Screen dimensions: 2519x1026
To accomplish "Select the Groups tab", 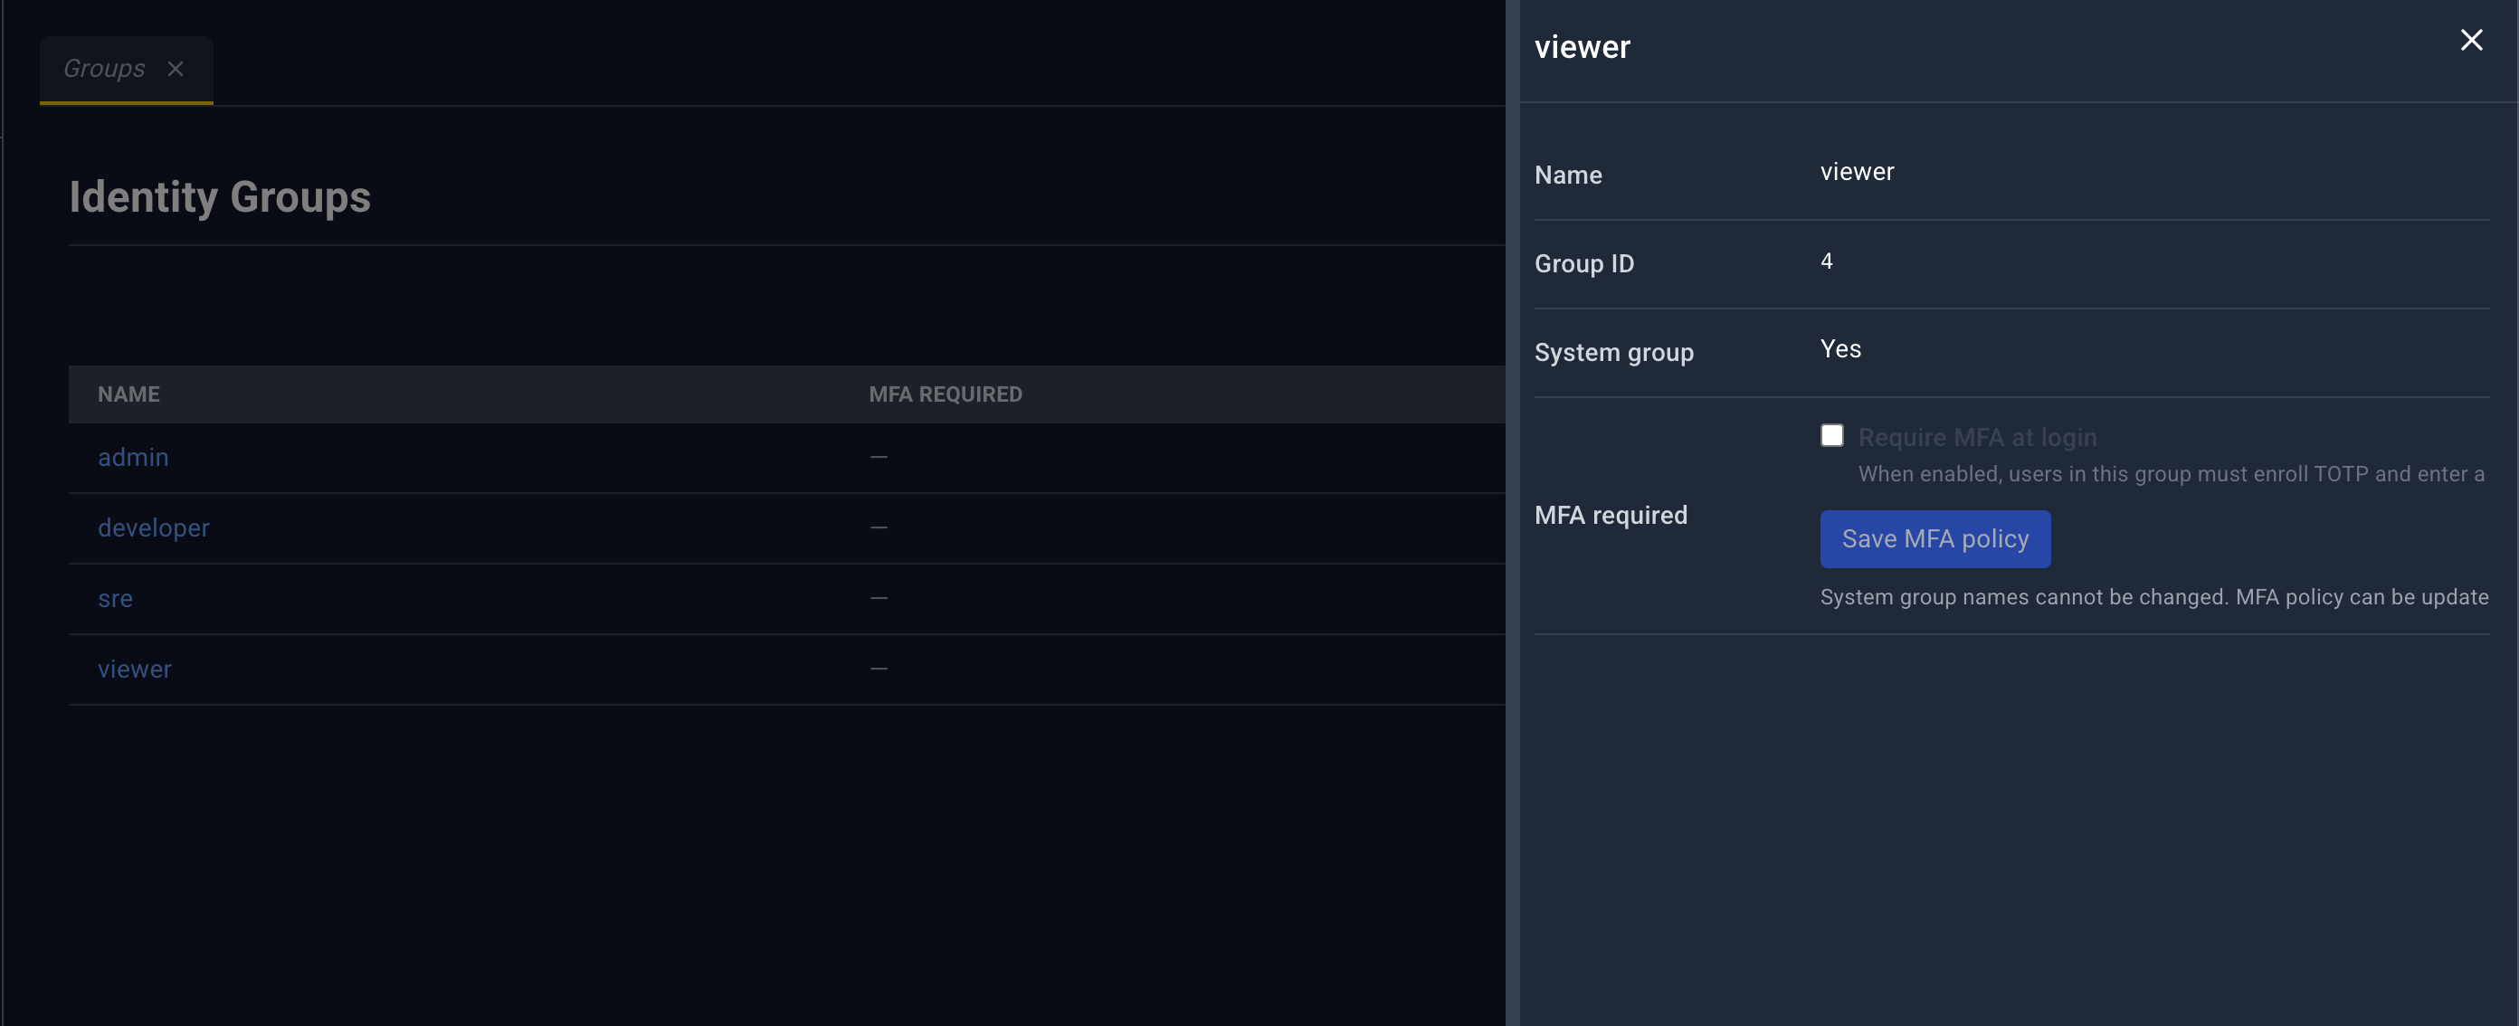I will pyautogui.click(x=104, y=69).
